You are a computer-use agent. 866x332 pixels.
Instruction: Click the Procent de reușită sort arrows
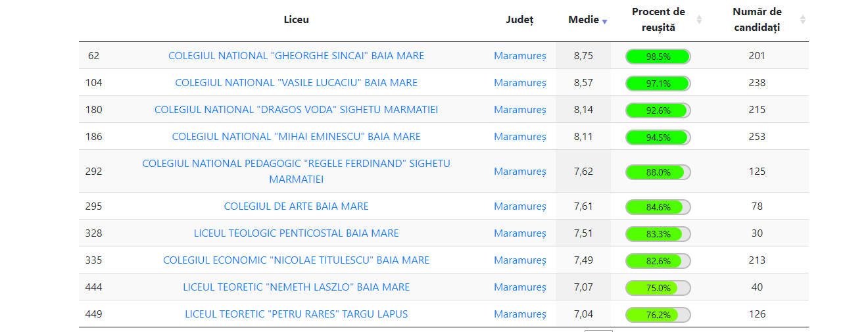coord(699,20)
